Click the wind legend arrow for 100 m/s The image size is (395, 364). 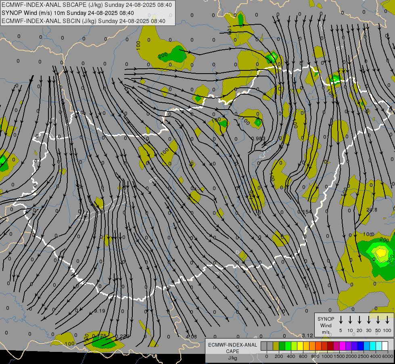387,320
